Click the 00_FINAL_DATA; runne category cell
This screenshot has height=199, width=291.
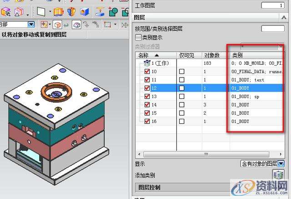(x=257, y=72)
